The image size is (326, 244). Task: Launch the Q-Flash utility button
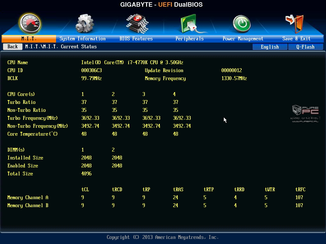(305, 47)
